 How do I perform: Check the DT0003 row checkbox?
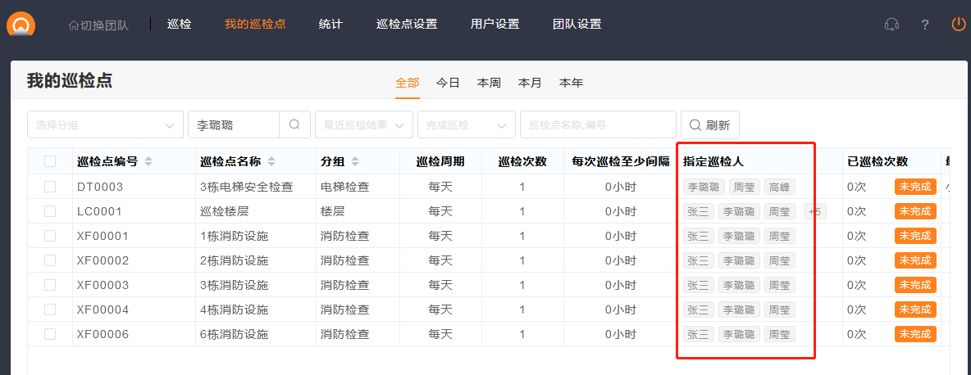[50, 187]
